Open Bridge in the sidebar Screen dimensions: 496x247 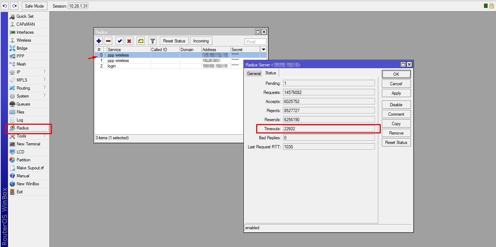(x=29, y=48)
